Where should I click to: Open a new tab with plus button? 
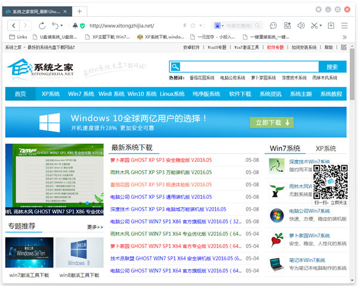pos(79,11)
